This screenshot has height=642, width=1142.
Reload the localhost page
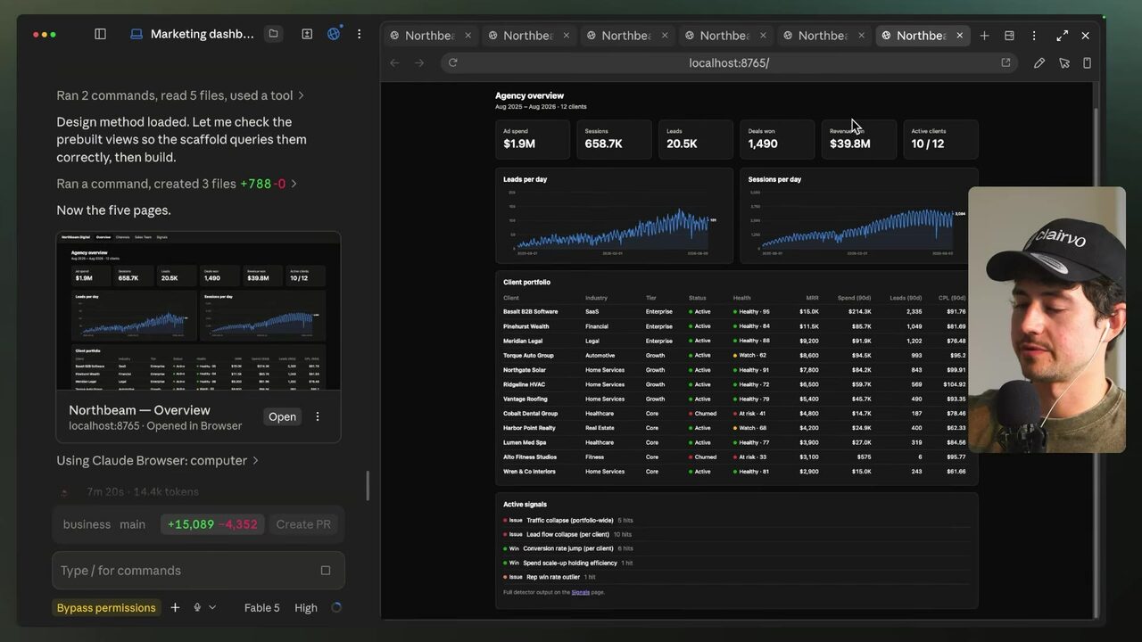click(453, 62)
